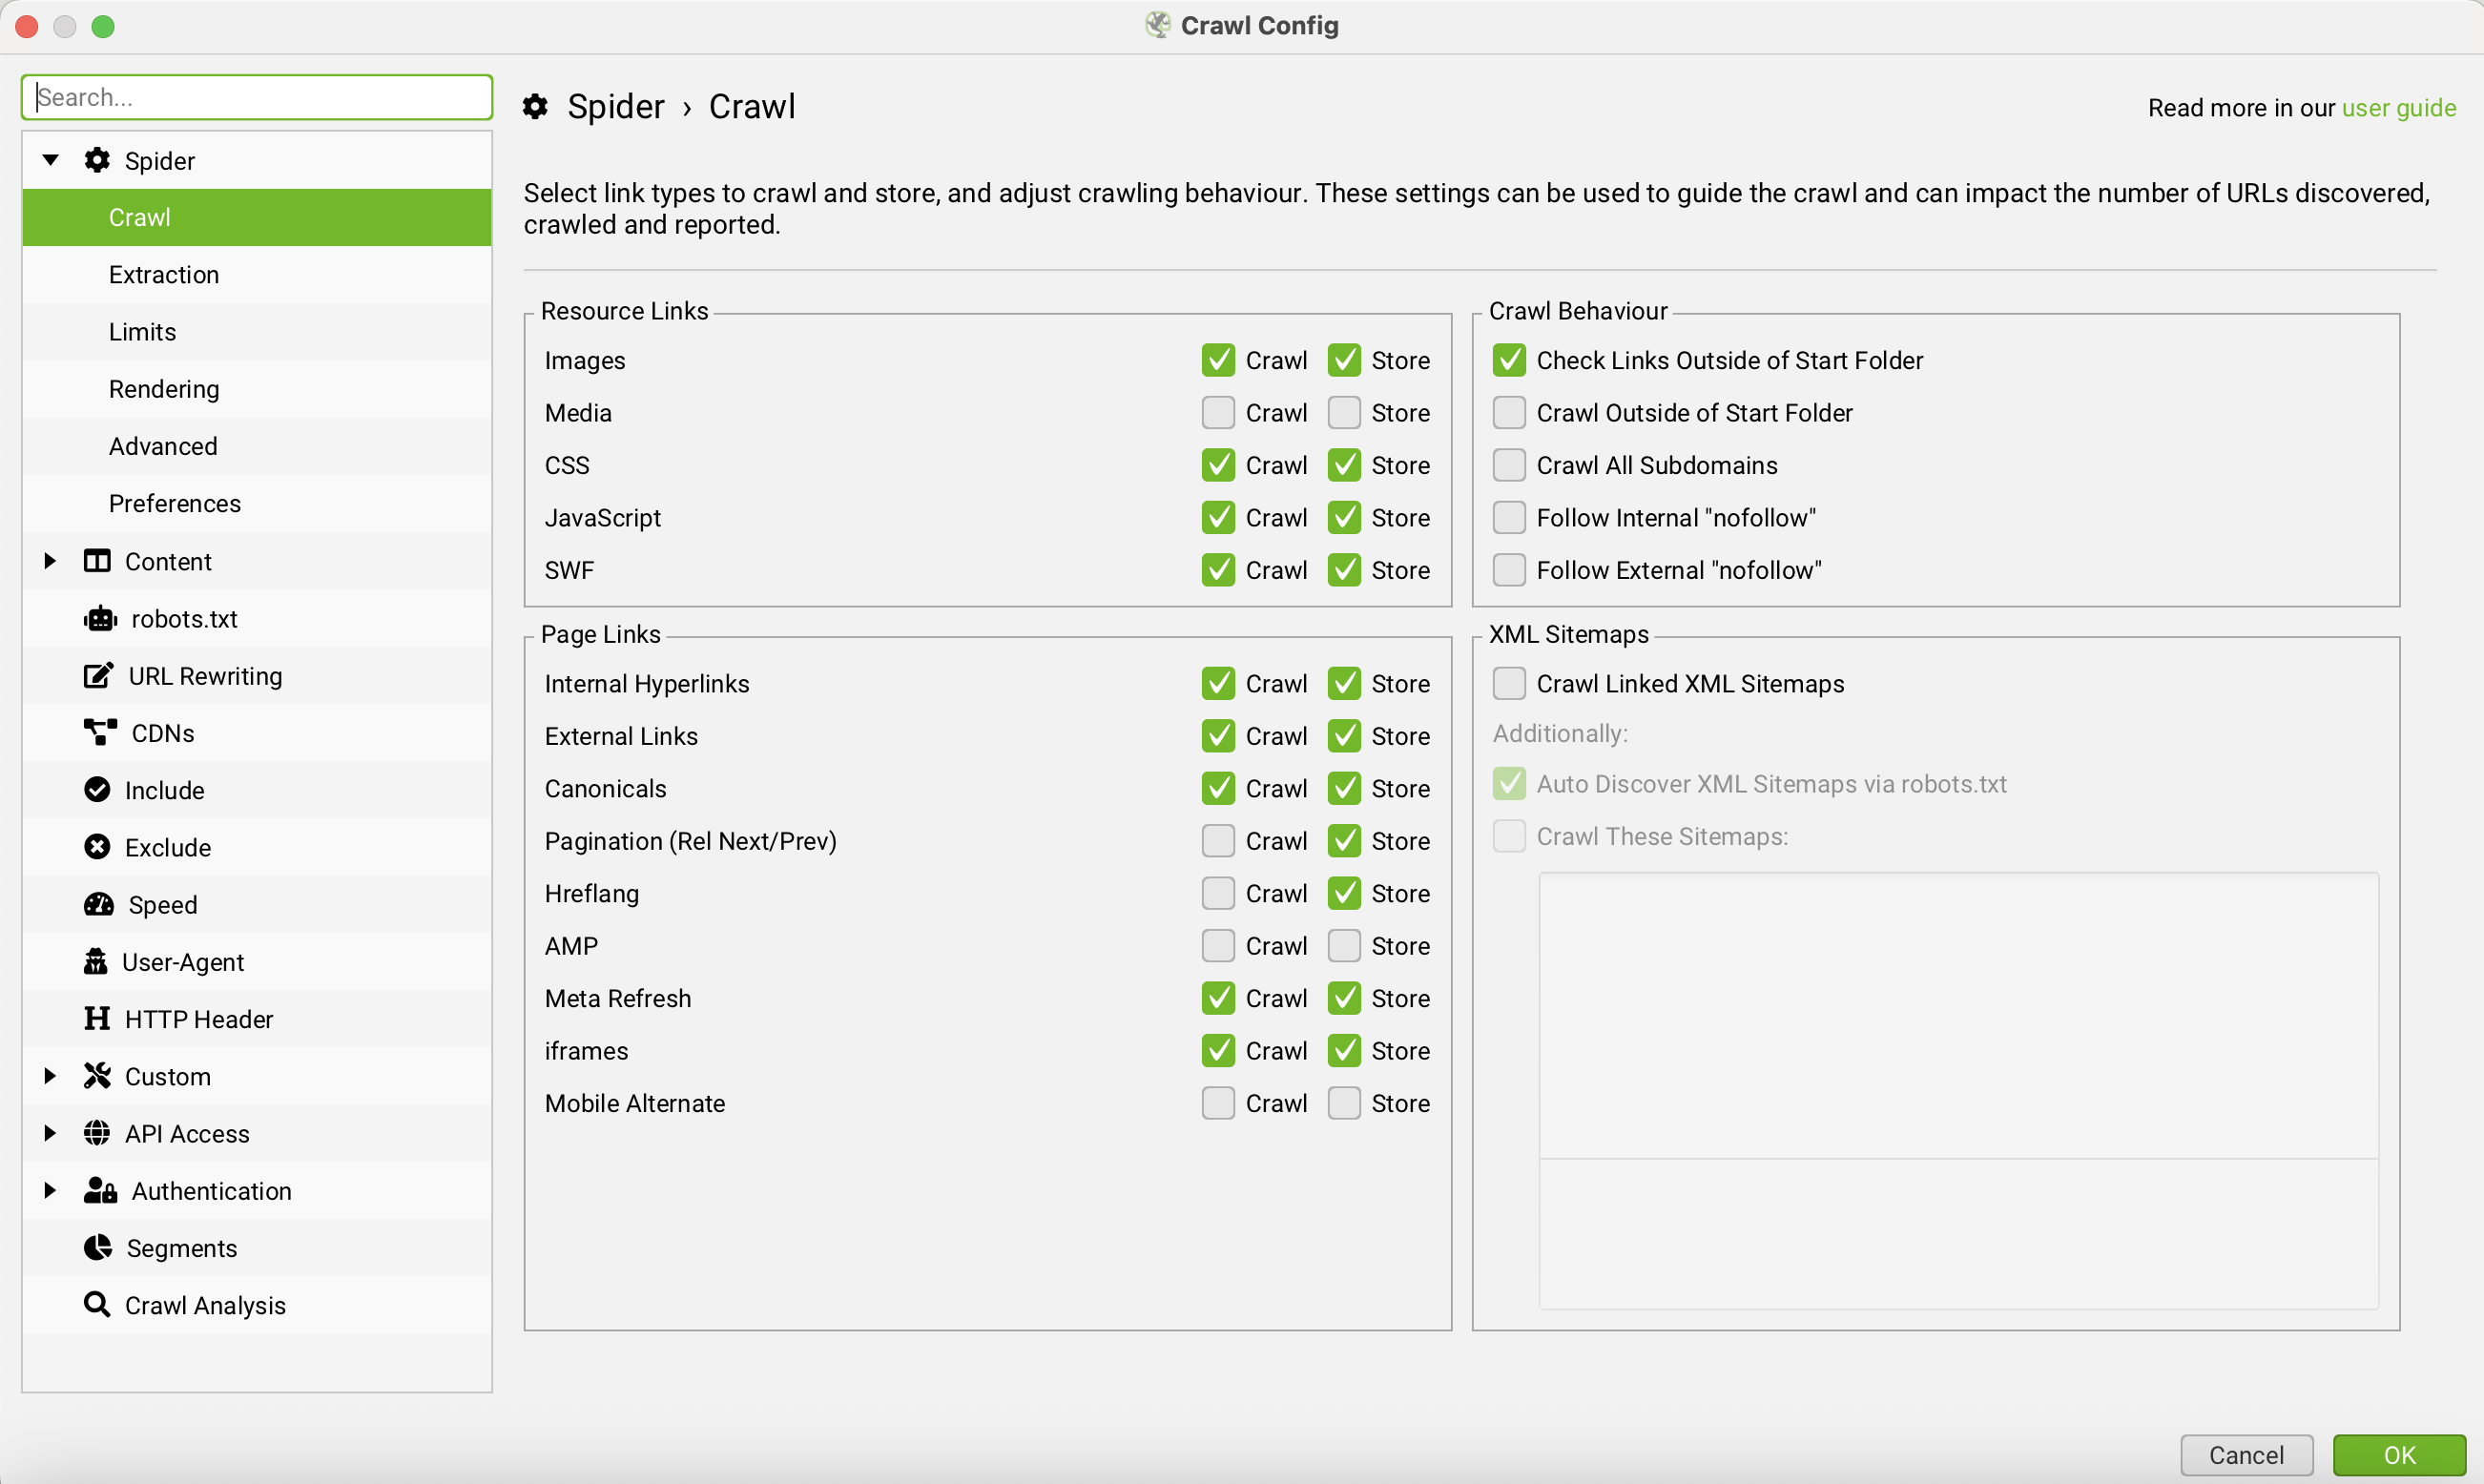
Task: Switch to the Extraction settings page
Action: click(164, 275)
